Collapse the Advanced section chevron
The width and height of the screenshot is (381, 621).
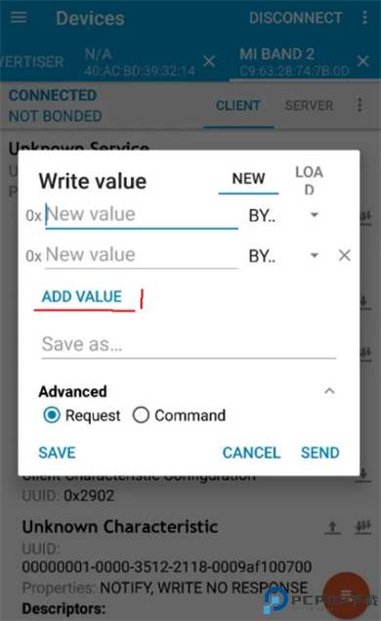329,391
